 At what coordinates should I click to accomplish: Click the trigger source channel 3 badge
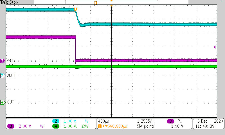(170, 121)
